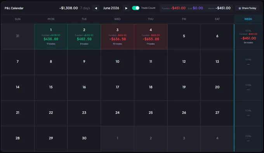Image resolution: width=264 pixels, height=153 pixels.
Task: Select day 26 in the calendar
Action: [184, 113]
